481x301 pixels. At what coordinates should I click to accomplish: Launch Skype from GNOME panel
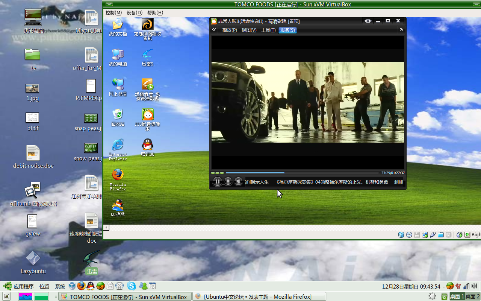pos(131,286)
